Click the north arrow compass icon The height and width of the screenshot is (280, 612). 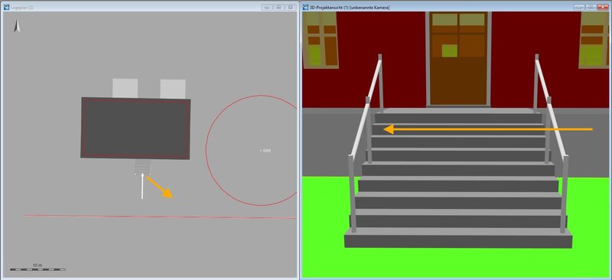17,26
